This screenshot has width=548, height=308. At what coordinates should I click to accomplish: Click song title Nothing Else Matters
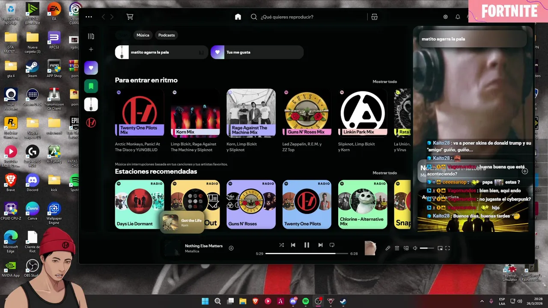[204, 246]
